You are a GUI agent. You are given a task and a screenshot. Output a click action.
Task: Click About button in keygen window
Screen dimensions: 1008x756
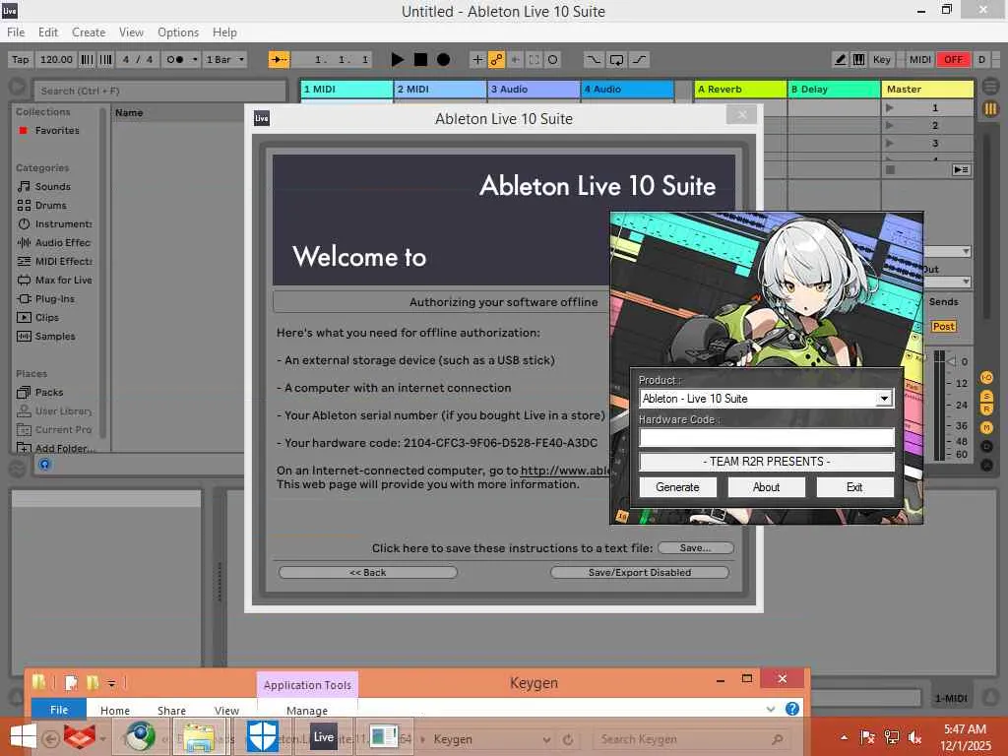pyautogui.click(x=766, y=487)
